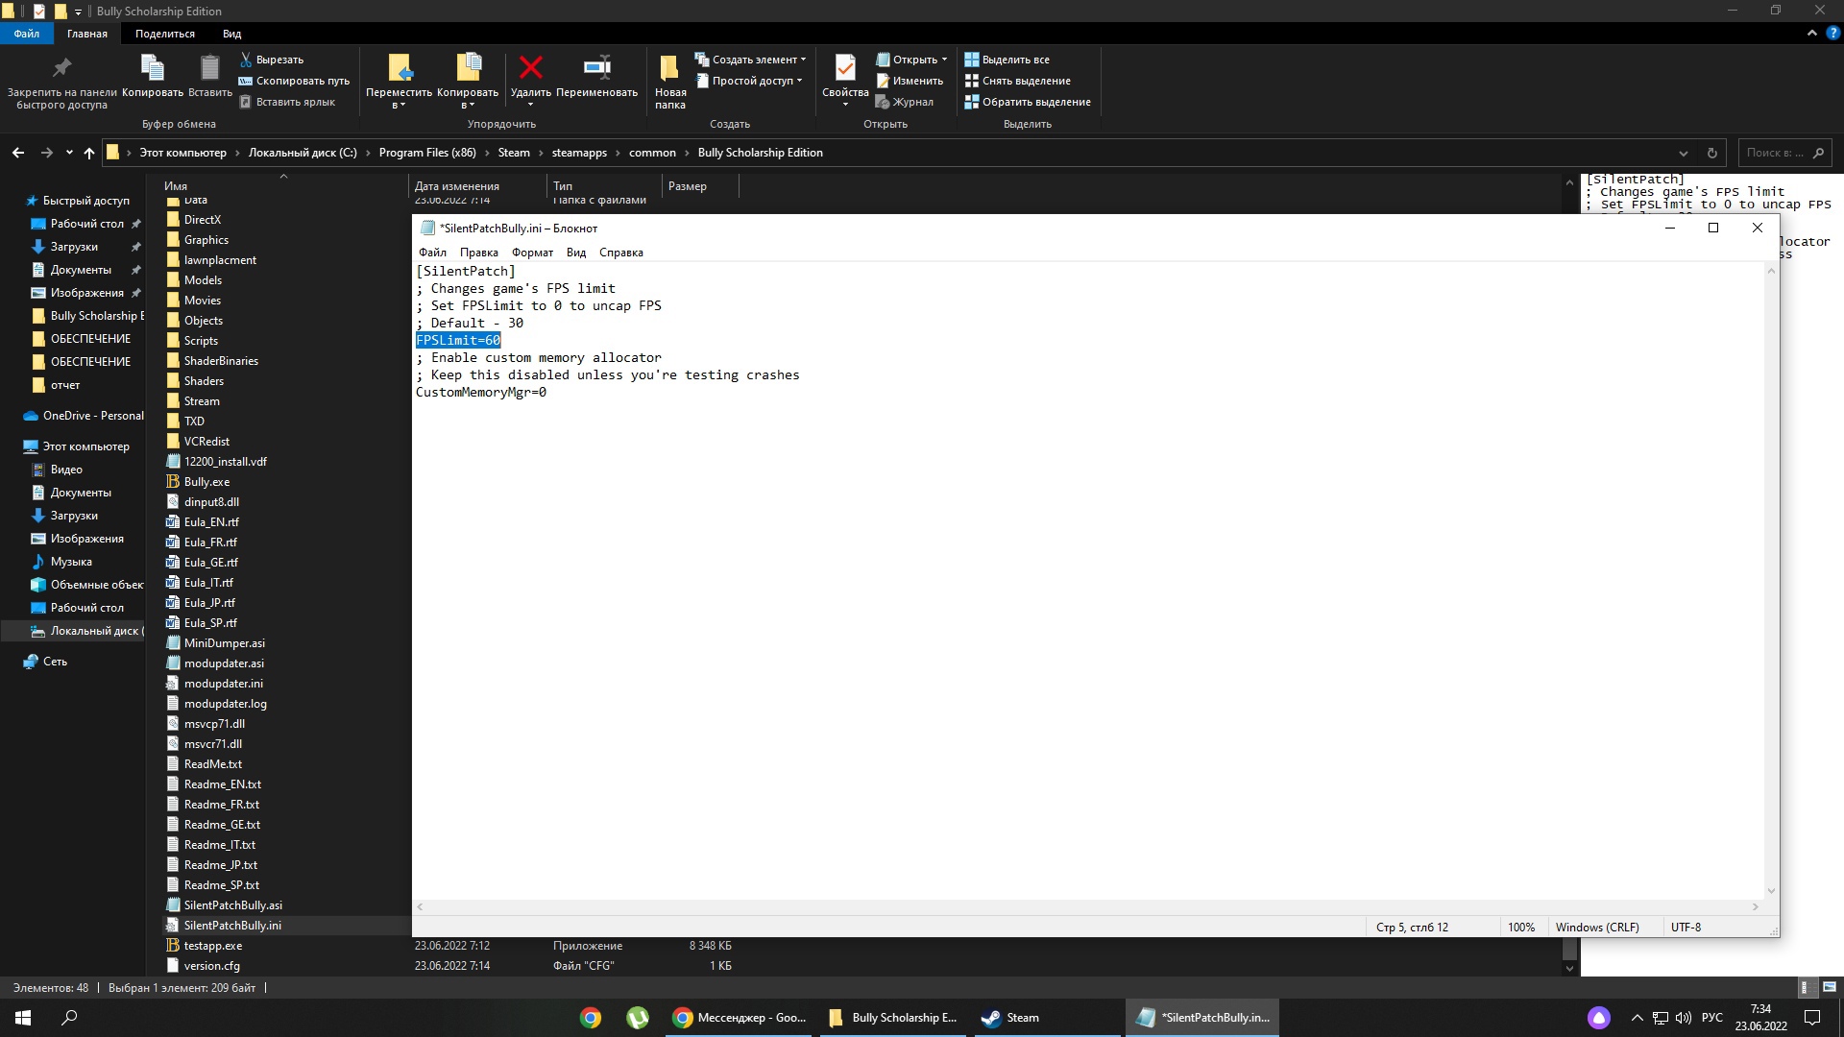Open Google Chrome from taskbar
Viewport: 1844px width, 1037px height.
pyautogui.click(x=591, y=1018)
